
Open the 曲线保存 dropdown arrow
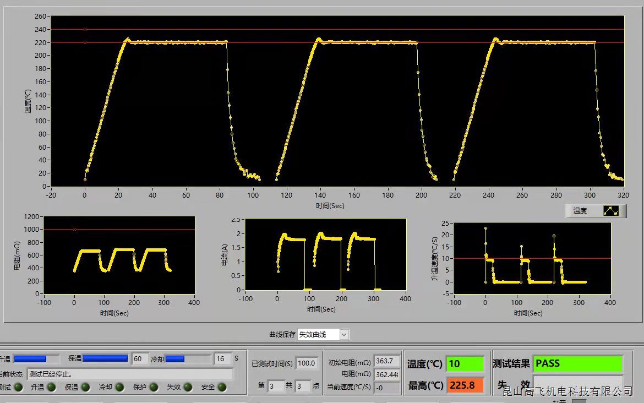(x=344, y=335)
